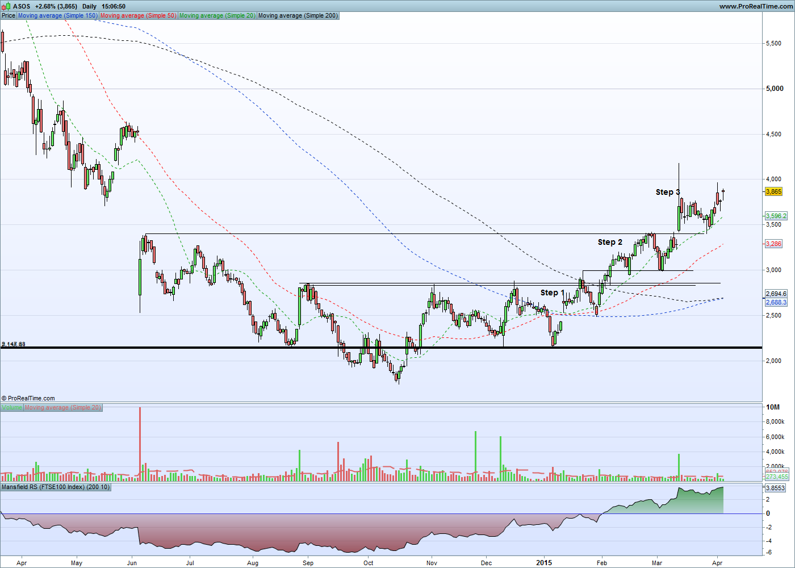Click the Feb label on the time axis

pyautogui.click(x=602, y=563)
